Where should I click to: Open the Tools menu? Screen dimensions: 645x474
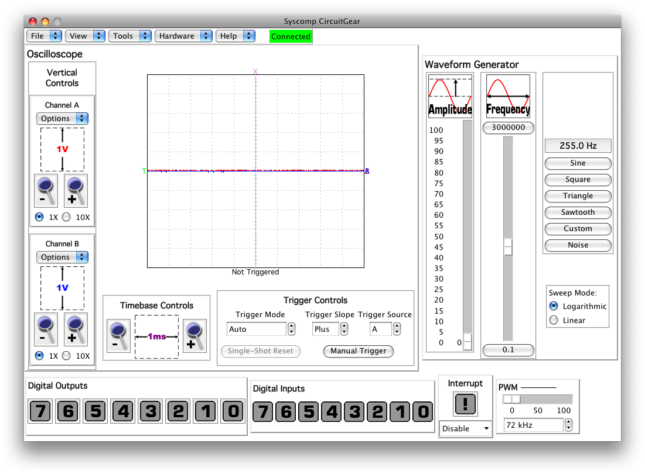130,36
